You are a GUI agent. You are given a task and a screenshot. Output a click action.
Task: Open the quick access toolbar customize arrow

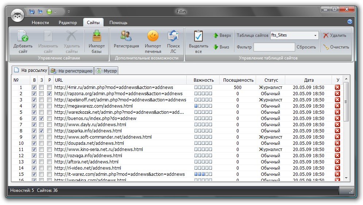coord(69,12)
